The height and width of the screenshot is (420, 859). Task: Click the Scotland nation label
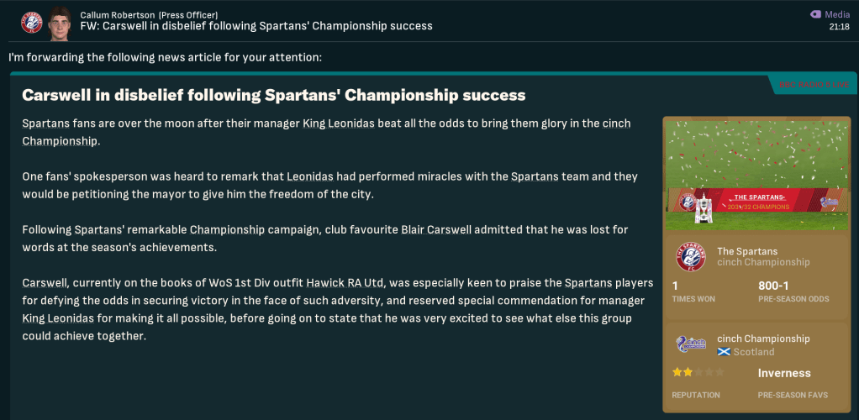pos(754,352)
